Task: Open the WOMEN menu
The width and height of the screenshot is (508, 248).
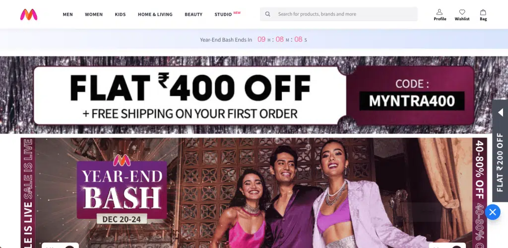Action: click(94, 14)
